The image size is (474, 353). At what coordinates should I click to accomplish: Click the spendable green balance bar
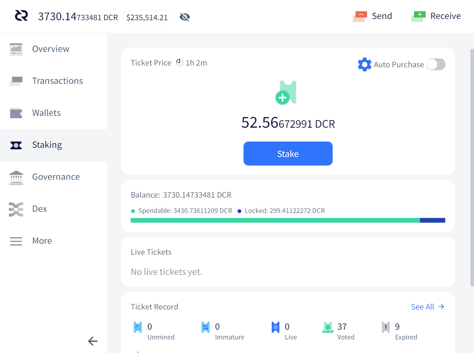275,220
